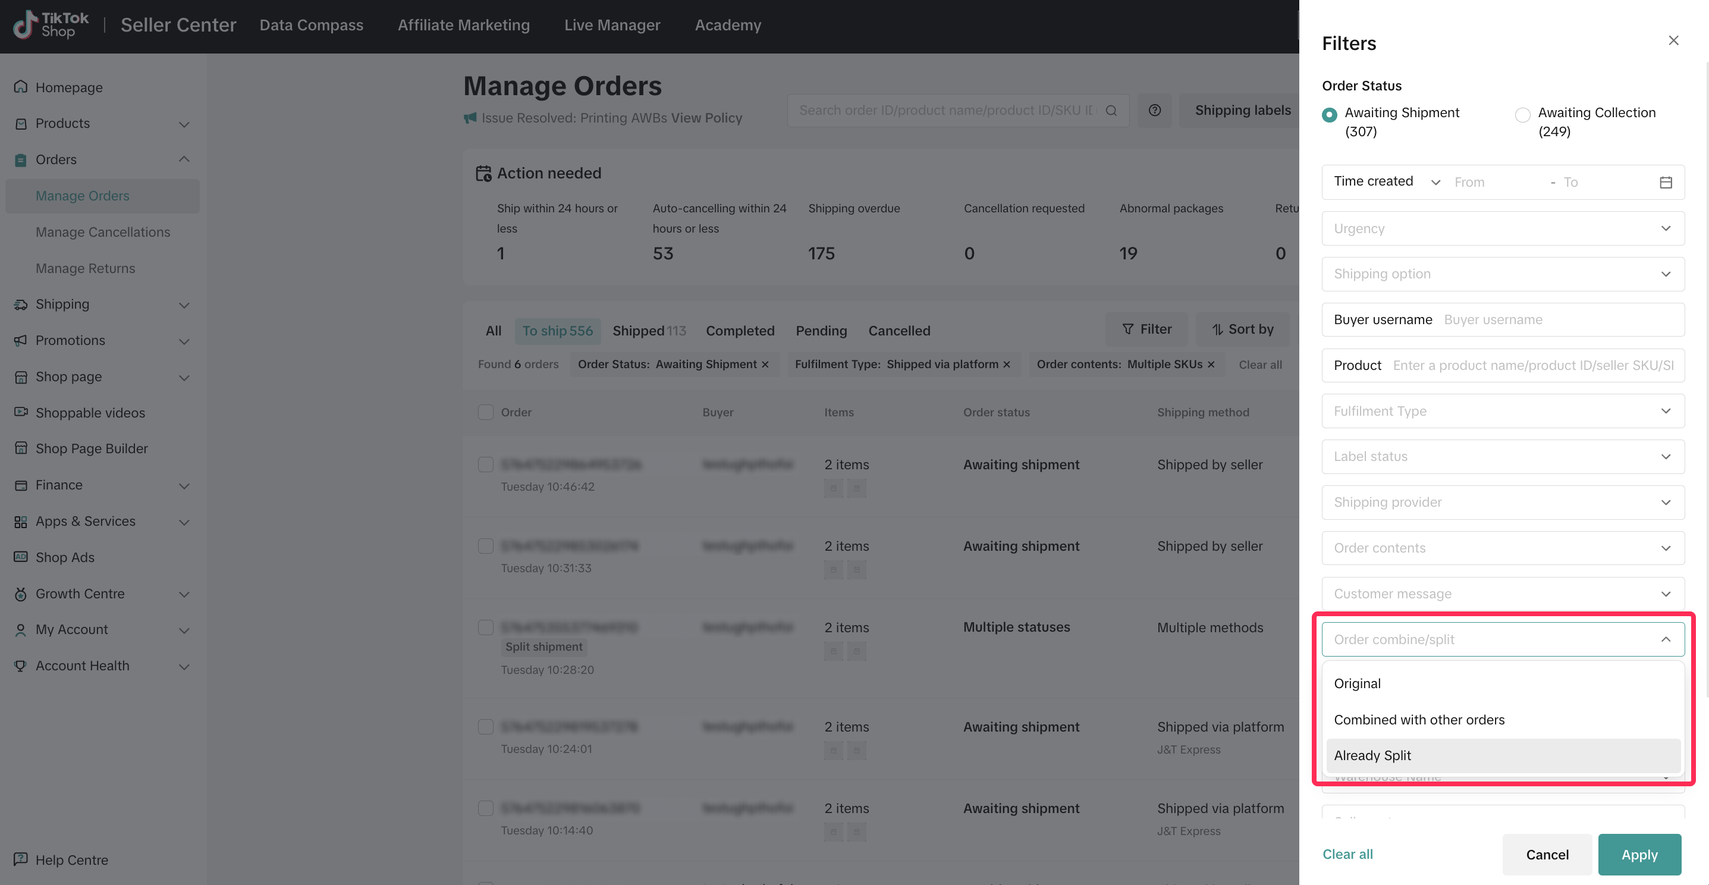Switch to the Shipped tab
Image resolution: width=1709 pixels, height=885 pixels.
click(x=648, y=330)
